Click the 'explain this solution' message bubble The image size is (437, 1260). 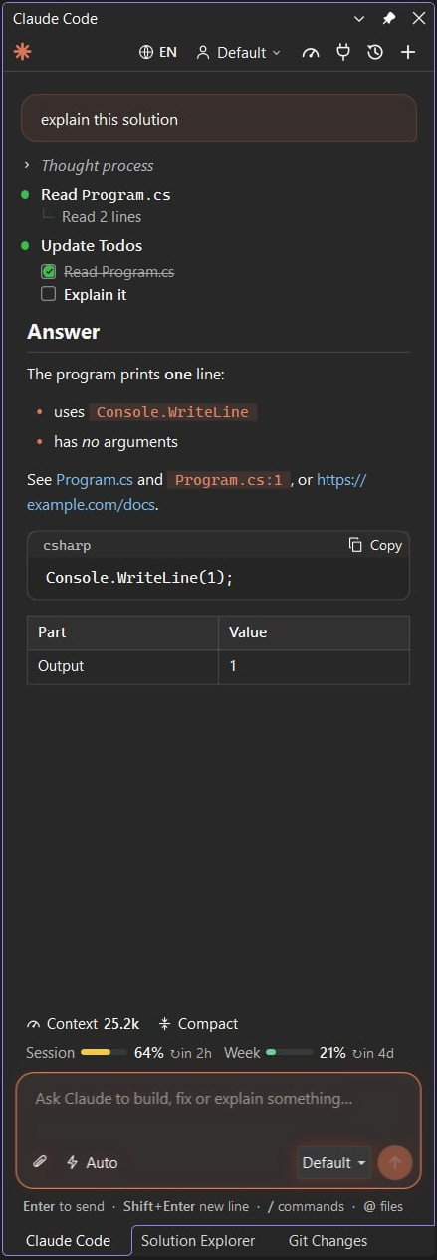[219, 119]
